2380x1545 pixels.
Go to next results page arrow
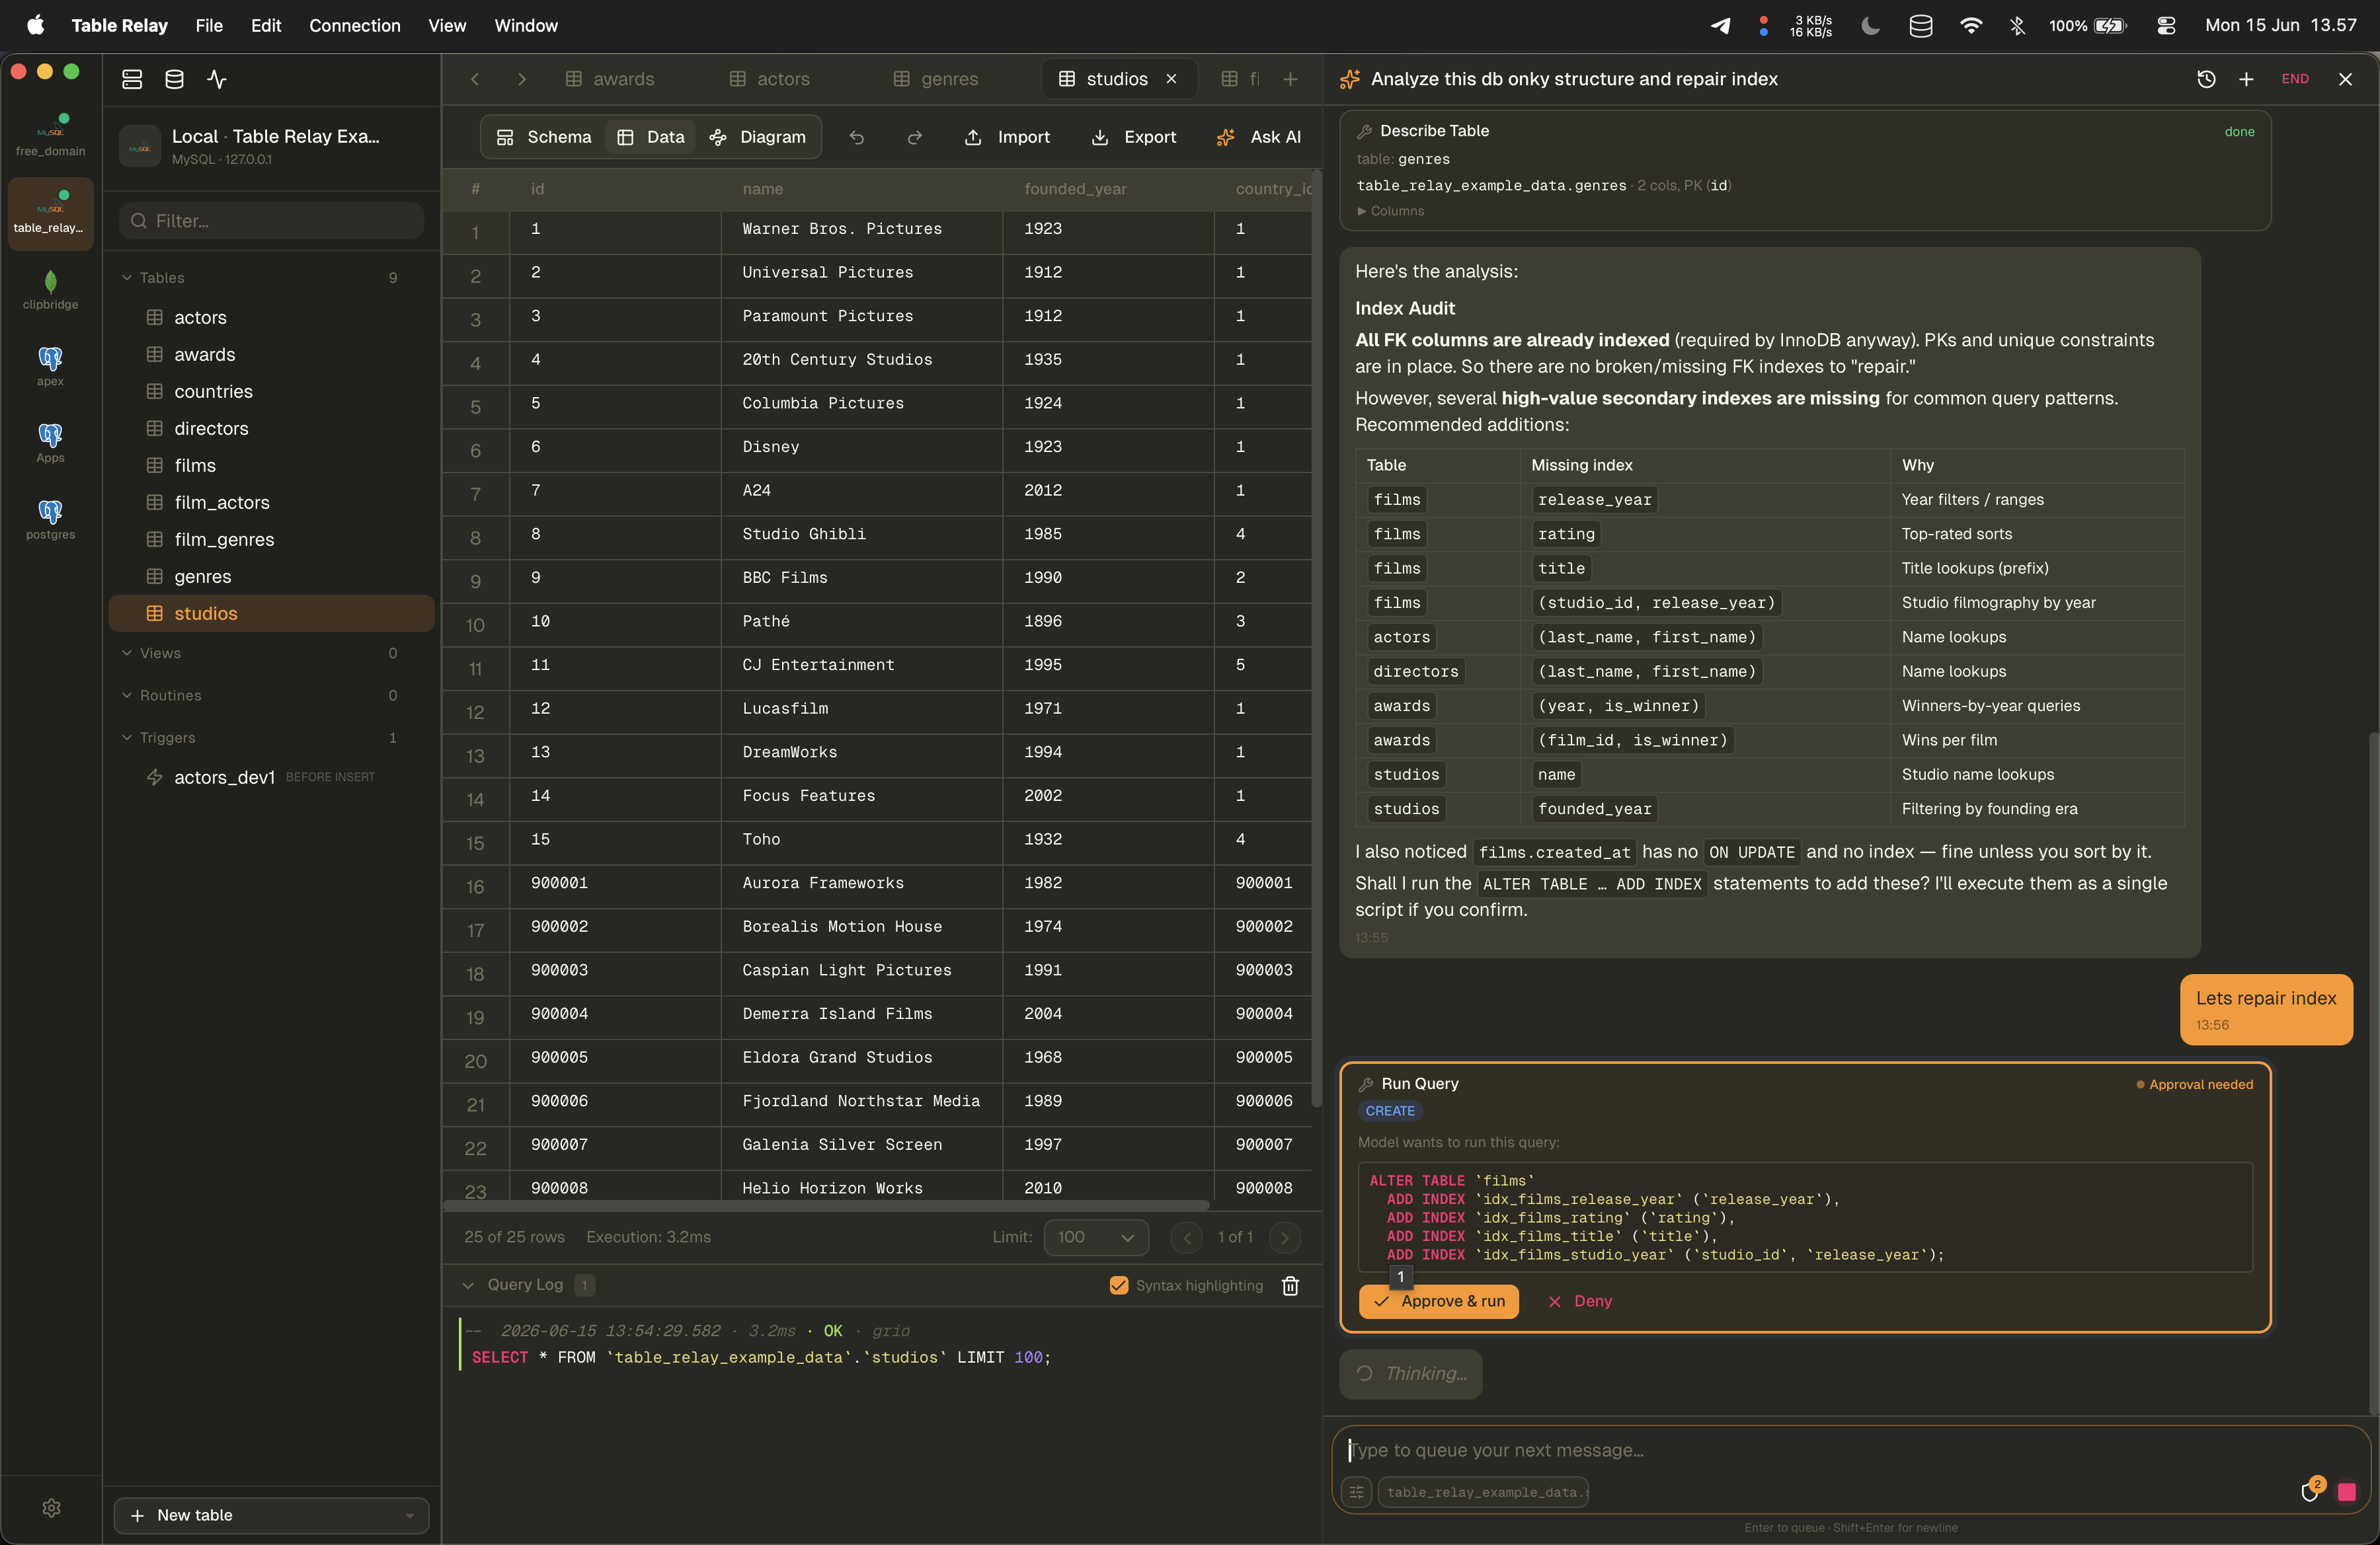click(x=1285, y=1237)
